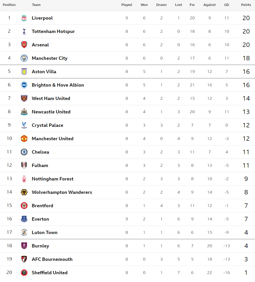Click the Team column header
Image resolution: width=255 pixels, height=282 pixels.
pyautogui.click(x=36, y=5)
